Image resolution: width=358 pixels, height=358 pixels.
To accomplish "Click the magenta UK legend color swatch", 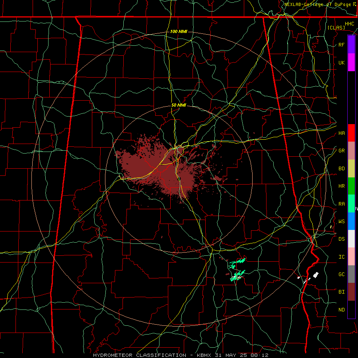I will 351,62.
